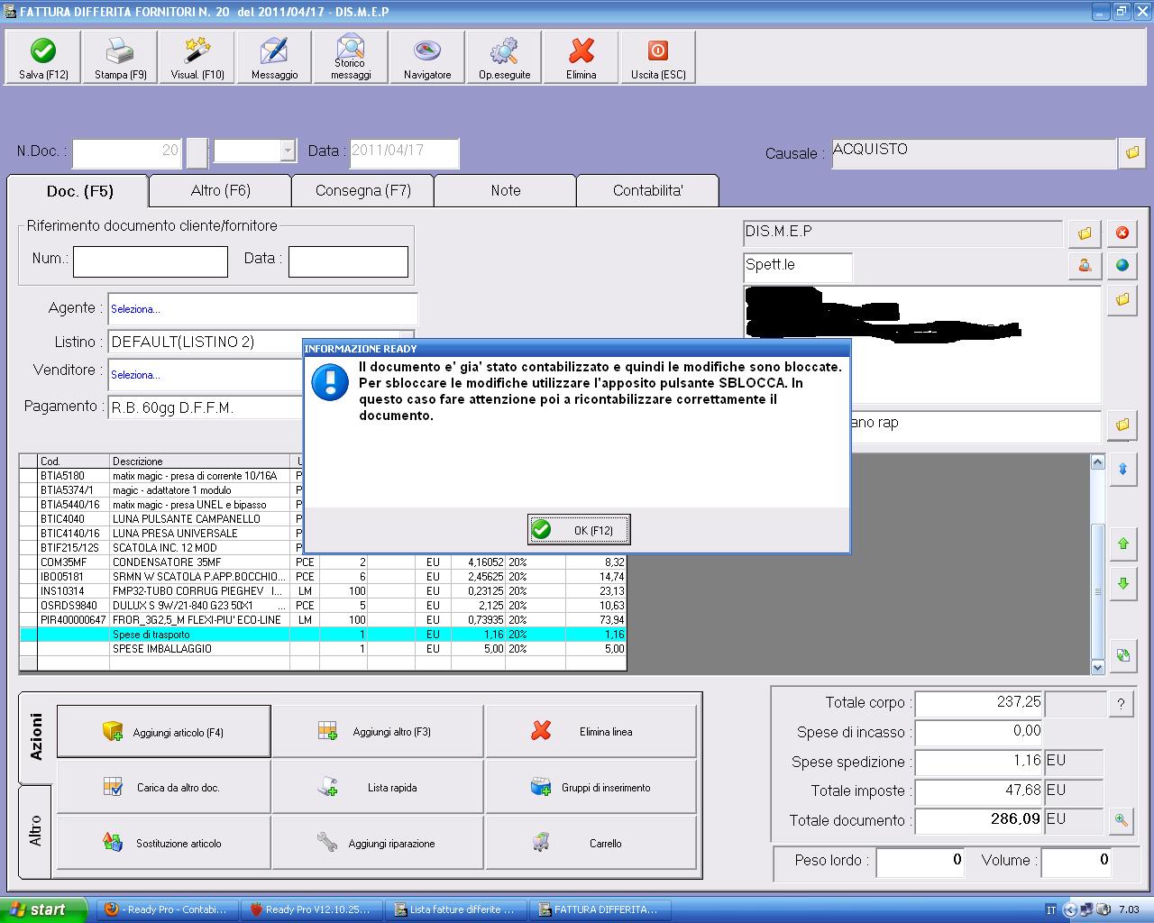Select row 'PIR400000647' FROR cable

pyautogui.click(x=323, y=620)
